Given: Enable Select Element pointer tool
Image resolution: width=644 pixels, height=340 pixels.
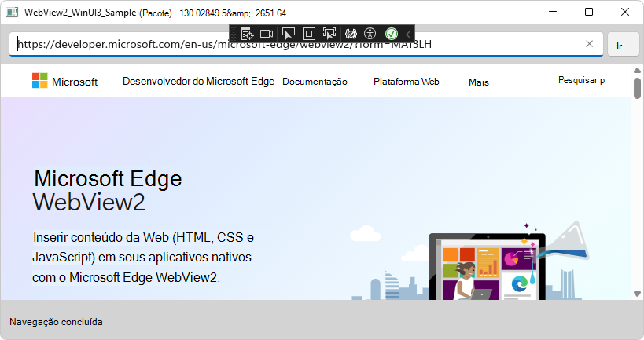Looking at the screenshot, I should (x=289, y=34).
